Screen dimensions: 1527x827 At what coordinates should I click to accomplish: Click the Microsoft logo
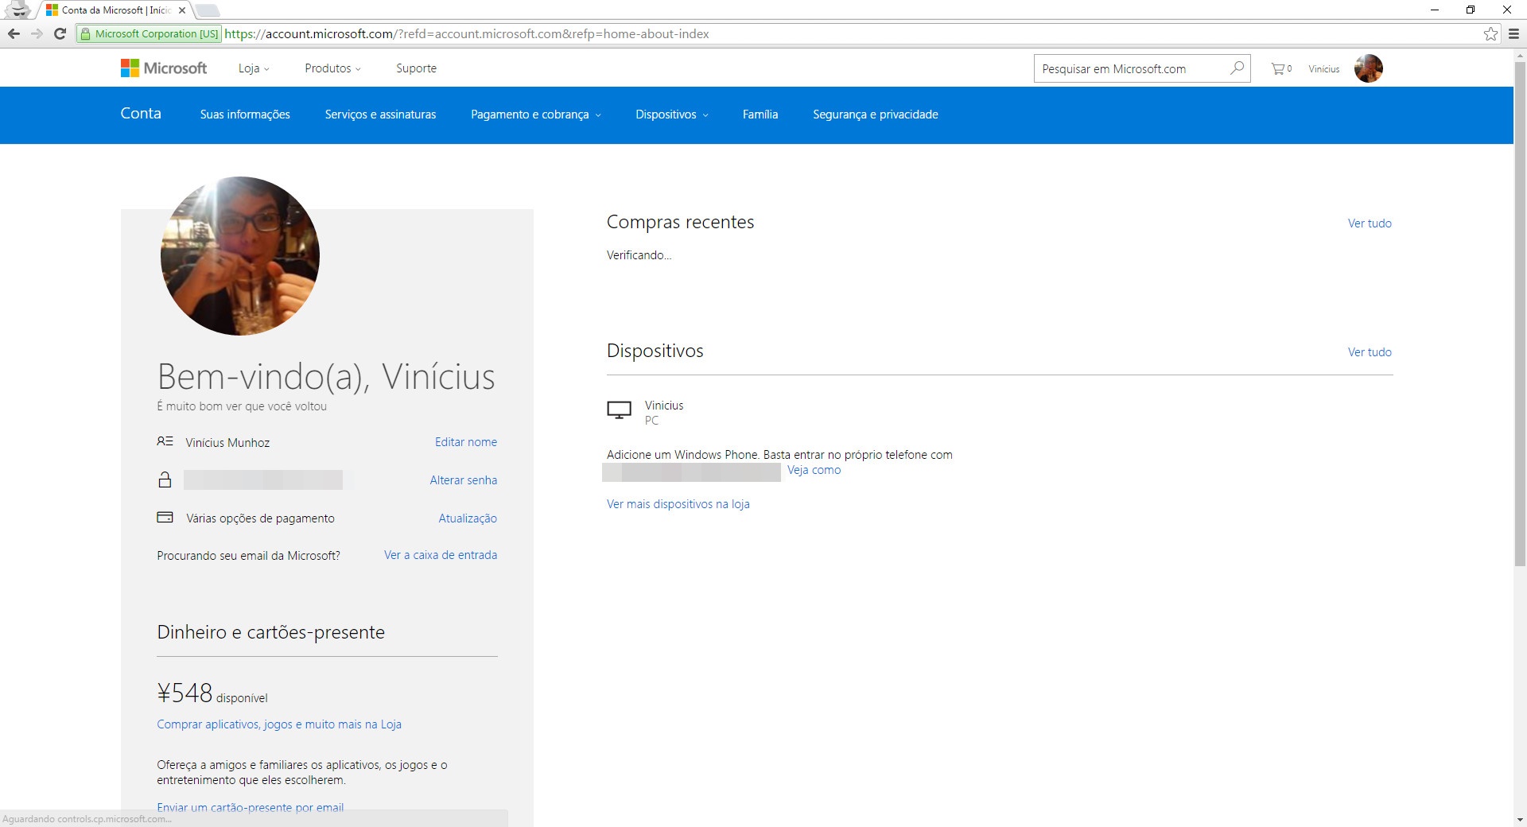[x=163, y=68]
